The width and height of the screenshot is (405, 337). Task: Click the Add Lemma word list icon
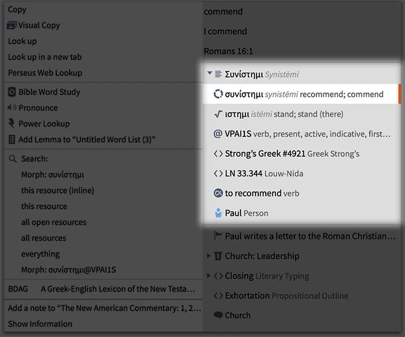click(x=12, y=139)
